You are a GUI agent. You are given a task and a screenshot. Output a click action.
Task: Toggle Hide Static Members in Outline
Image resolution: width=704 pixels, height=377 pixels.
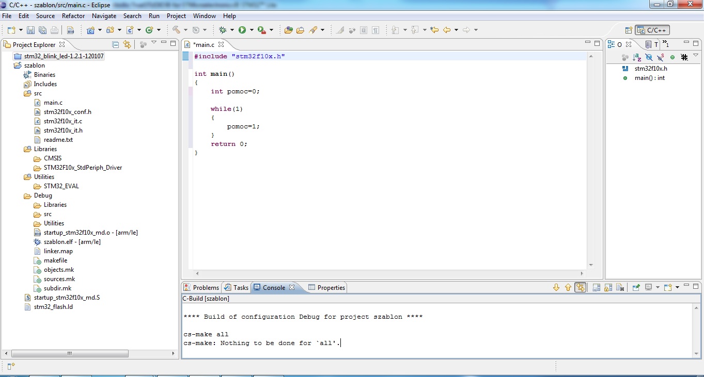tap(661, 57)
